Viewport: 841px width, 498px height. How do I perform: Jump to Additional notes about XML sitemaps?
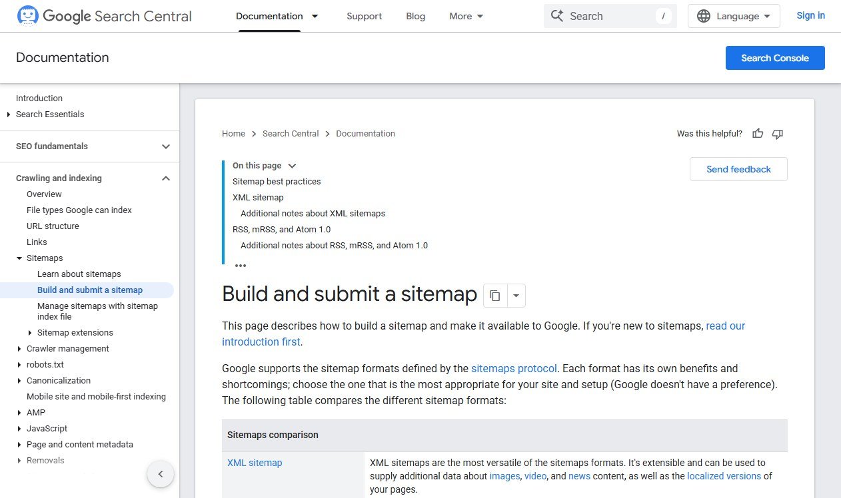[x=313, y=214]
